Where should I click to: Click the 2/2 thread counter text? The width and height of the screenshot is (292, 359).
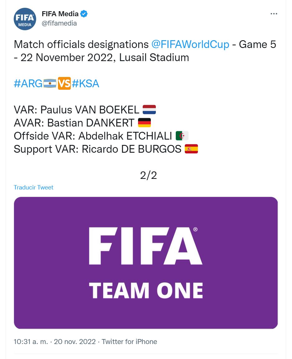click(148, 175)
